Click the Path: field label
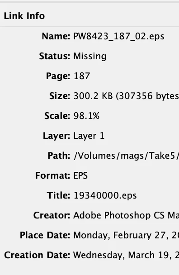The height and width of the screenshot is (275, 179). [59, 156]
